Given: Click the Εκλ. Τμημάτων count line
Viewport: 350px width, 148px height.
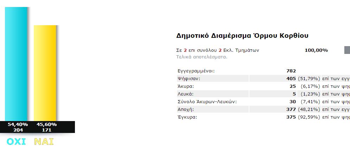Looking at the screenshot, I should tap(218, 50).
